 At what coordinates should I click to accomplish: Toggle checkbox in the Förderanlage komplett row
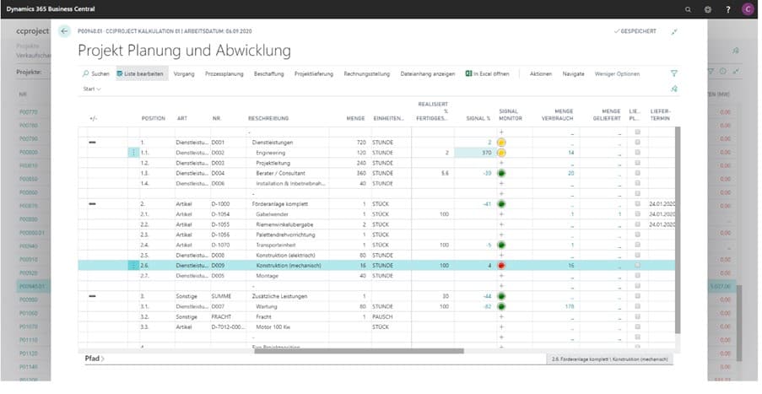[x=636, y=204]
